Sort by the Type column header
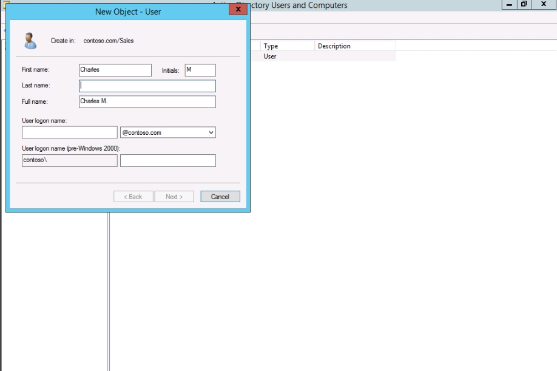Viewport: 557px width, 371px height. pyautogui.click(x=286, y=46)
